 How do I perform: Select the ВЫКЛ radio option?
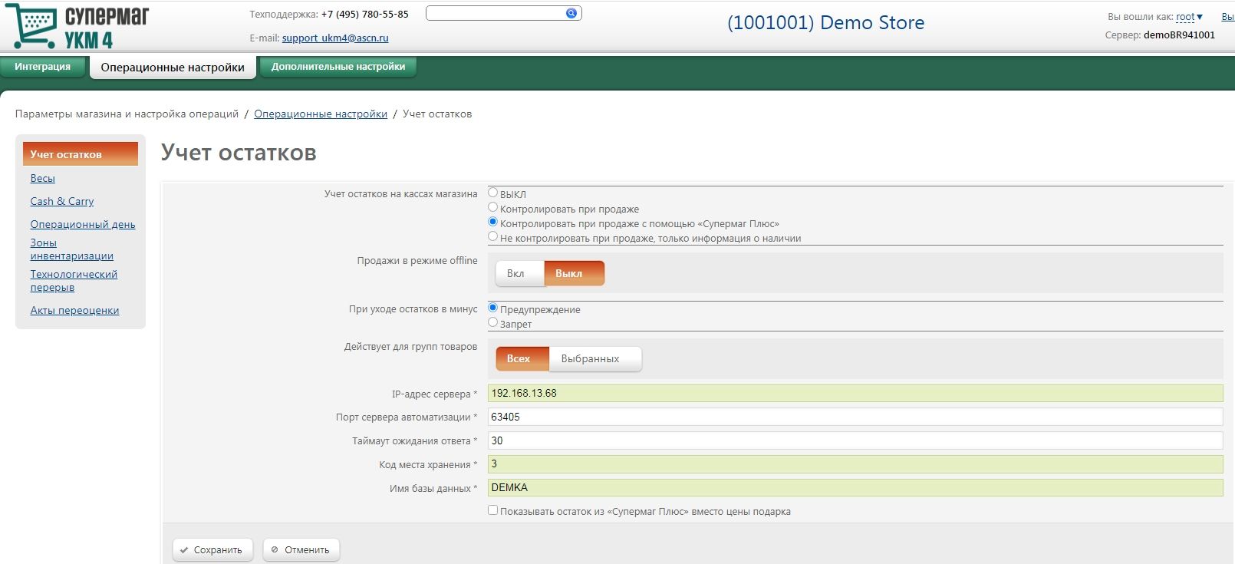(x=493, y=193)
